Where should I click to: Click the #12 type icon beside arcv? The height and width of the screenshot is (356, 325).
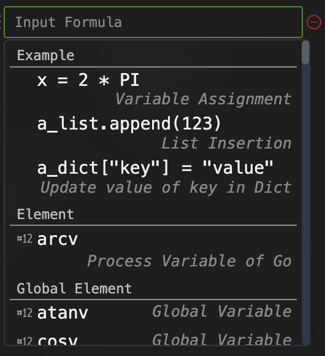pos(25,239)
